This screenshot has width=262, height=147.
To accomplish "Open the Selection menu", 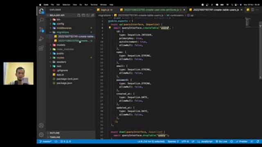I will (x=66, y=4).
